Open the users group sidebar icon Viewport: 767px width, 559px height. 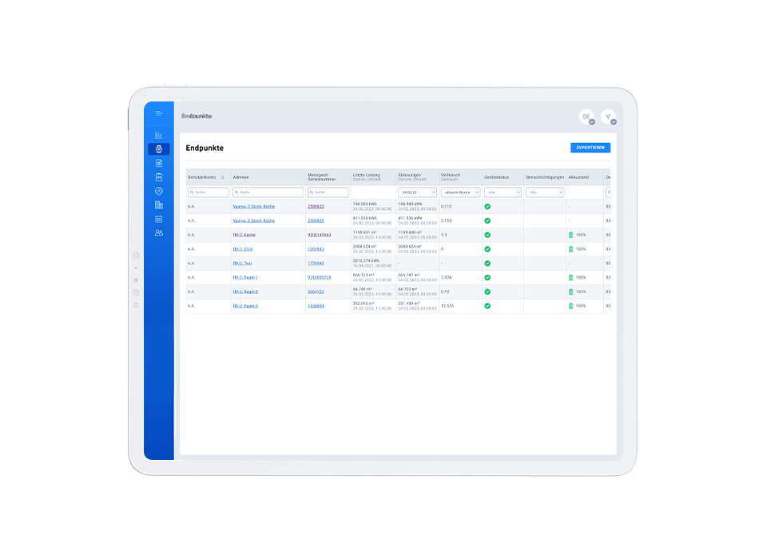click(159, 233)
